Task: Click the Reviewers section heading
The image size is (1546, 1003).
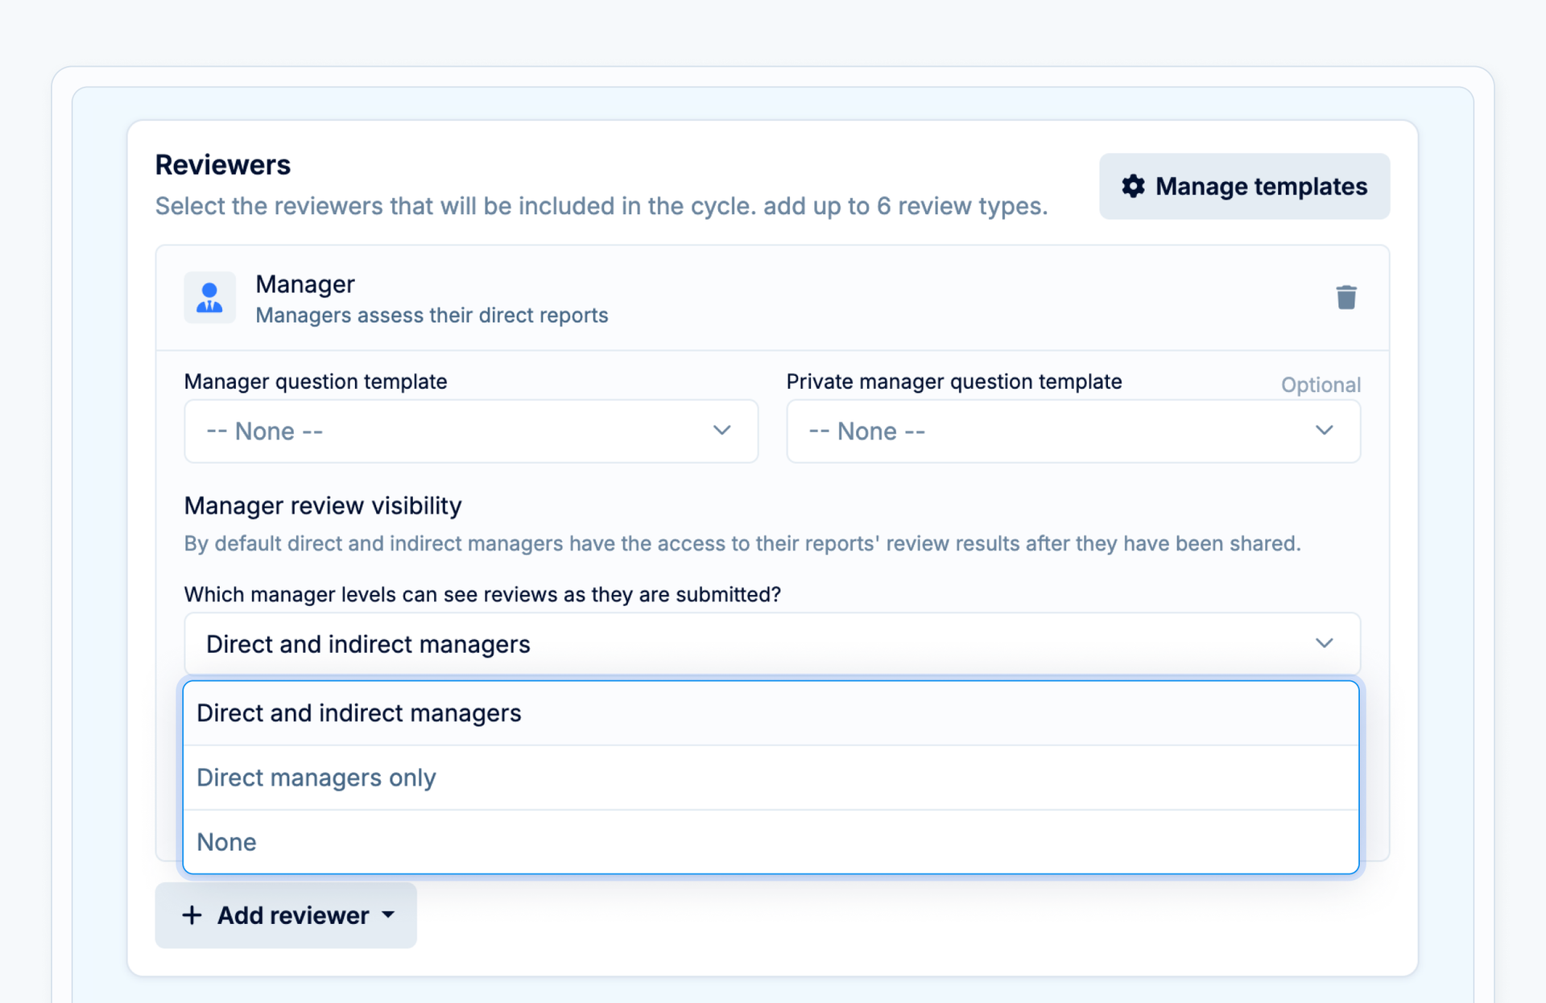Action: point(223,165)
